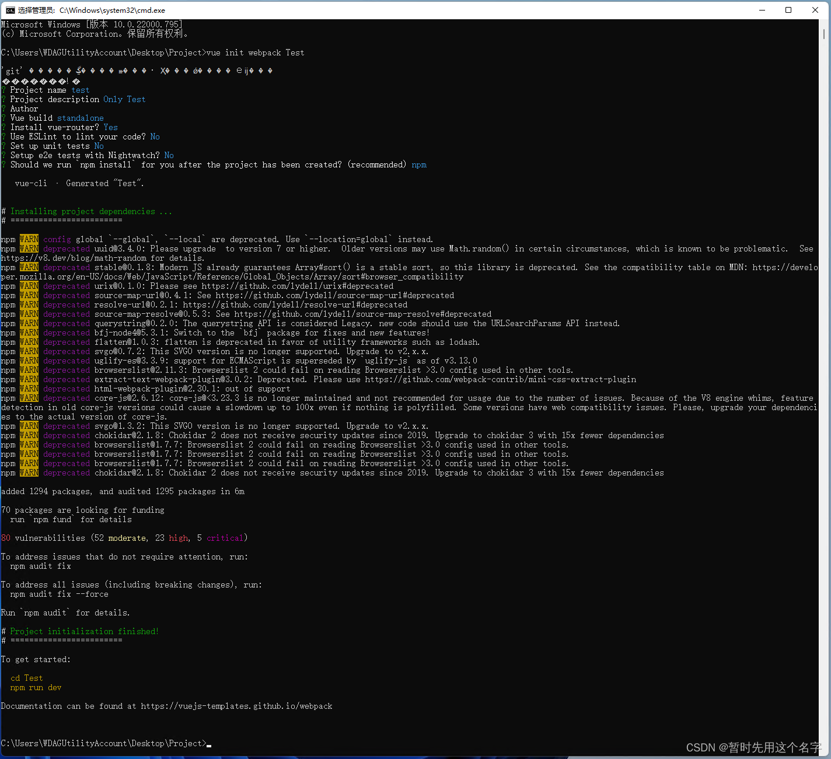831x759 pixels.
Task: Click the window title text cmd.exe
Action: [112, 10]
